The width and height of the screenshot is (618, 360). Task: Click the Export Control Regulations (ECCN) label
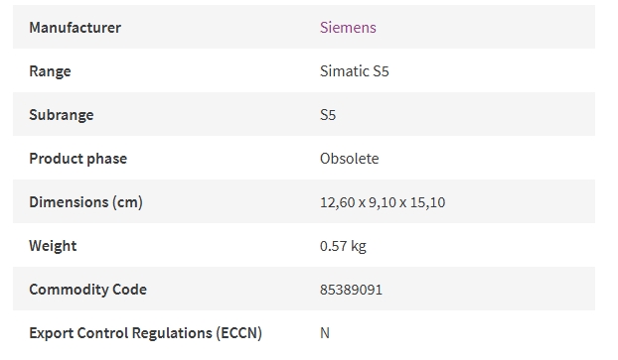tap(145, 333)
